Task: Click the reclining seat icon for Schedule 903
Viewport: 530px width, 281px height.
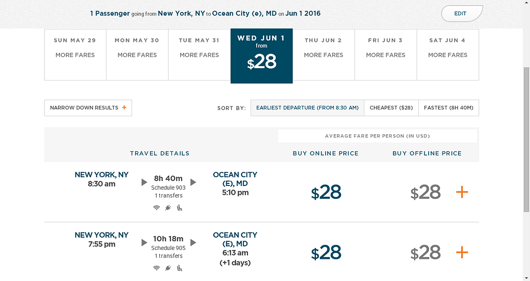Action: 180,208
